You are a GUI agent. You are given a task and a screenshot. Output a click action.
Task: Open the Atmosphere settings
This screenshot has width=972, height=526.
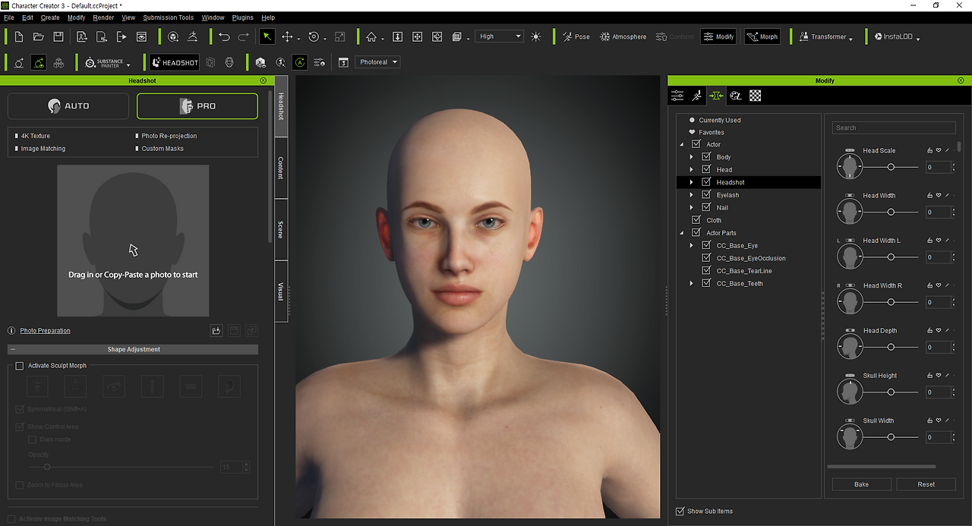click(x=623, y=36)
